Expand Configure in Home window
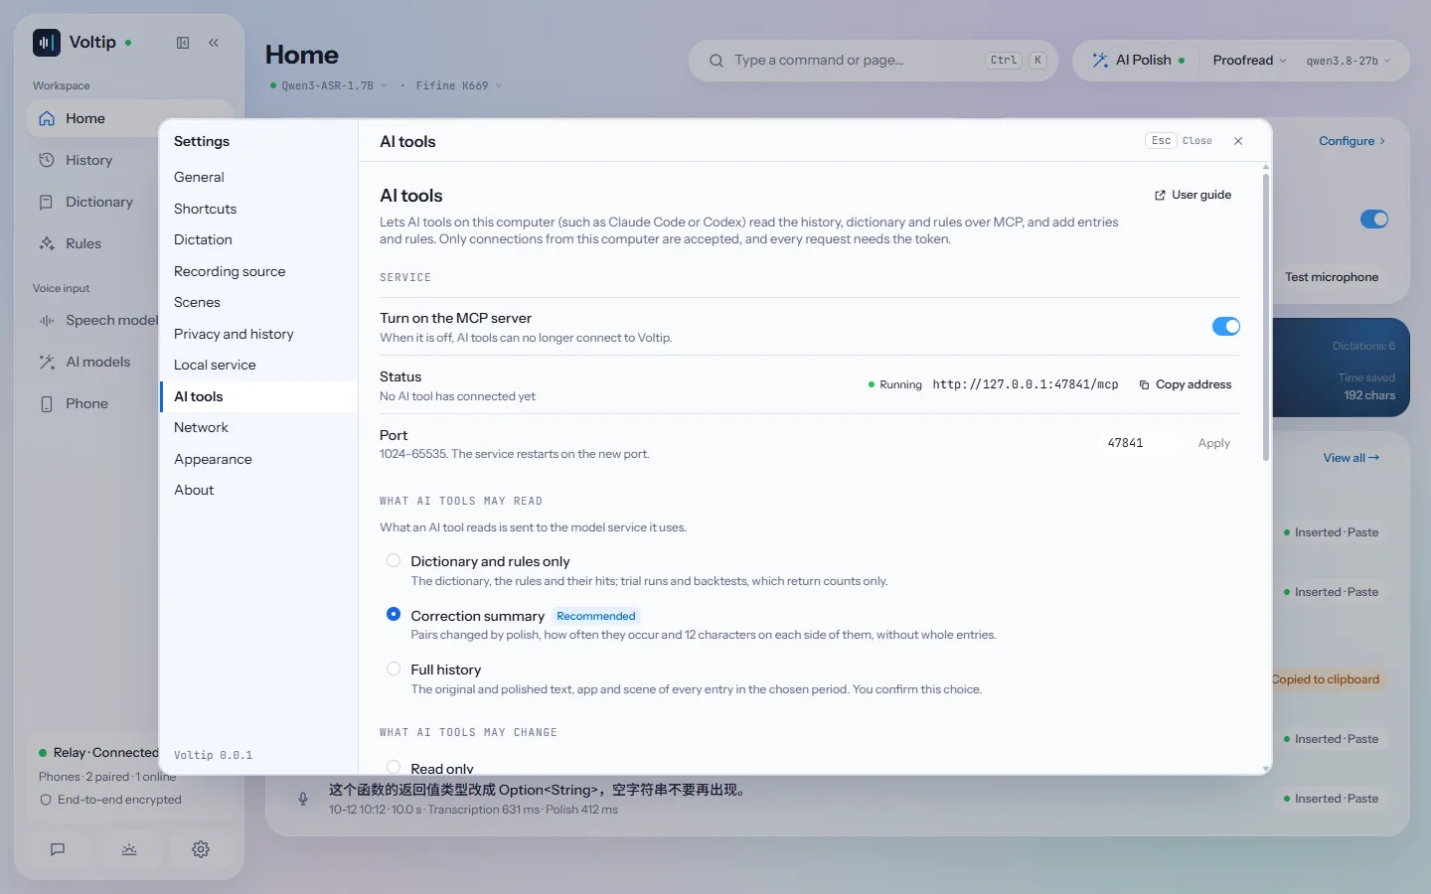Viewport: 1431px width, 894px height. [x=1351, y=141]
